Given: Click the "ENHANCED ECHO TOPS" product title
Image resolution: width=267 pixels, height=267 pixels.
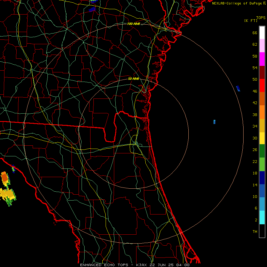Looking at the screenshot, I should (x=104, y=265).
